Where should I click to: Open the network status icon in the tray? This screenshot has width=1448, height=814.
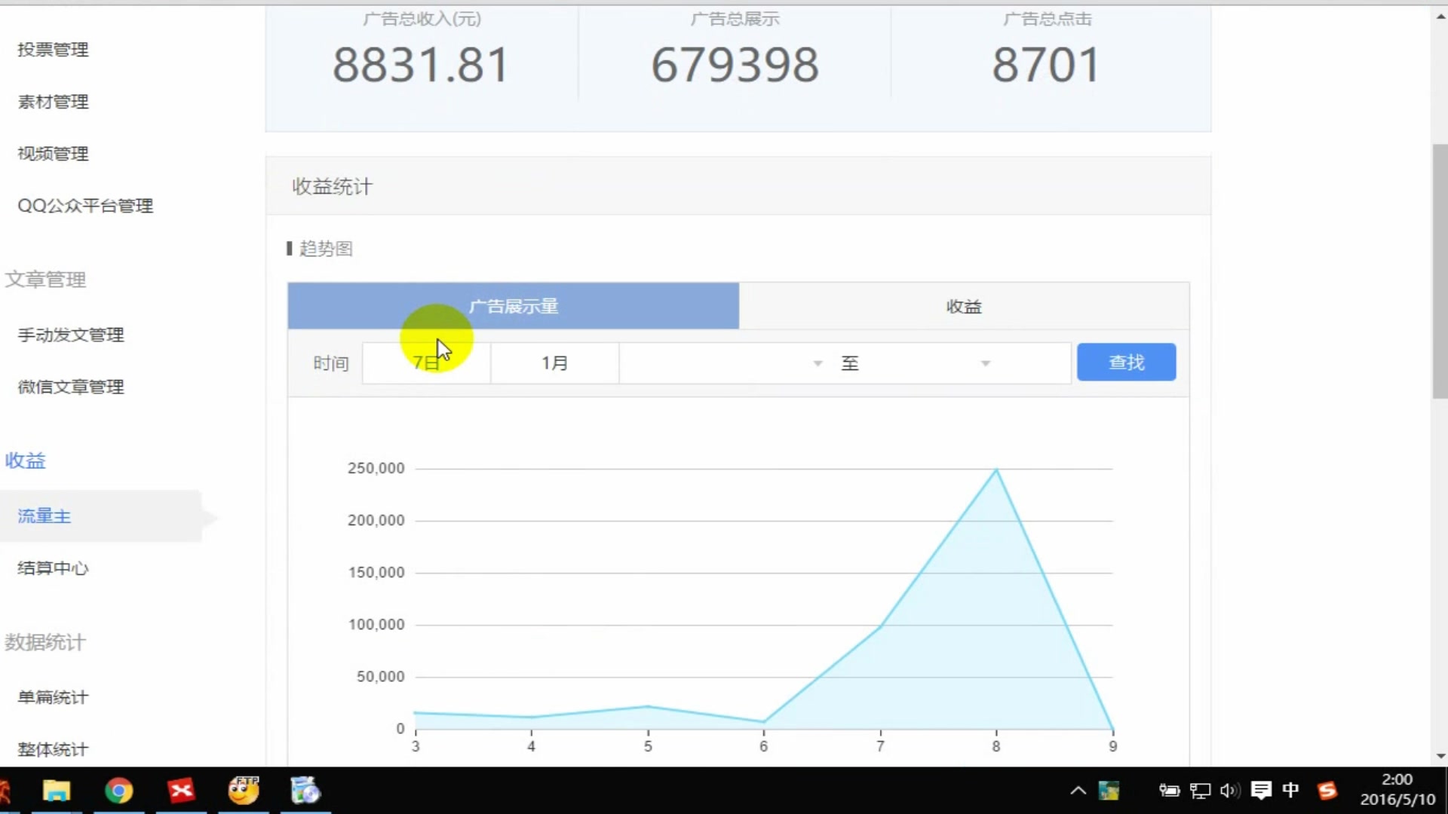(1200, 791)
